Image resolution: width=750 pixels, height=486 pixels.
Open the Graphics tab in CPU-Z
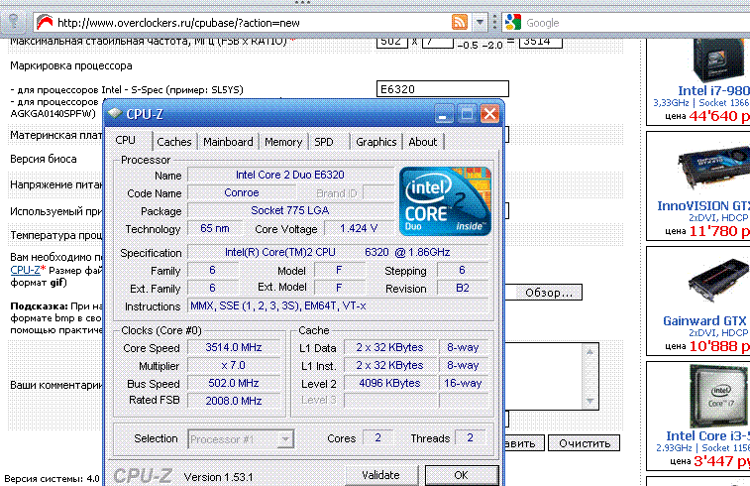pos(375,142)
